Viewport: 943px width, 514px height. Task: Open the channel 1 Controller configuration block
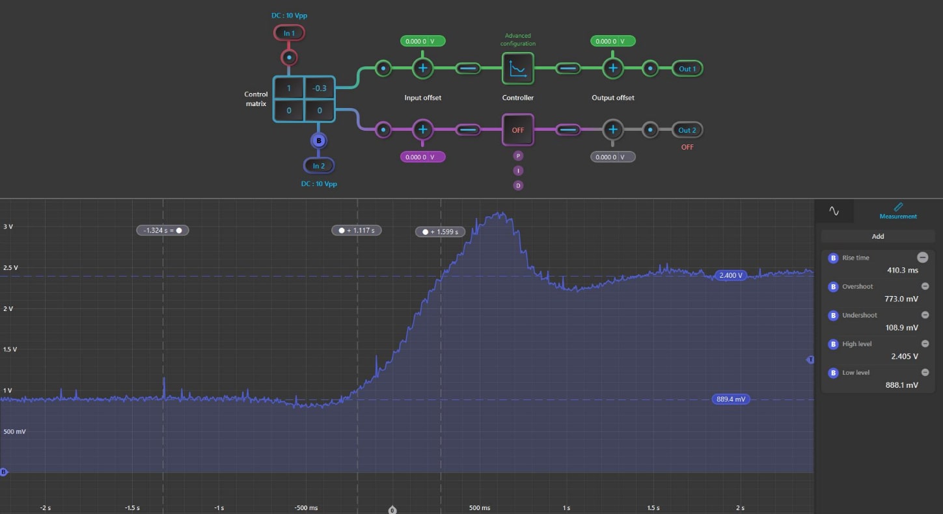pyautogui.click(x=517, y=68)
